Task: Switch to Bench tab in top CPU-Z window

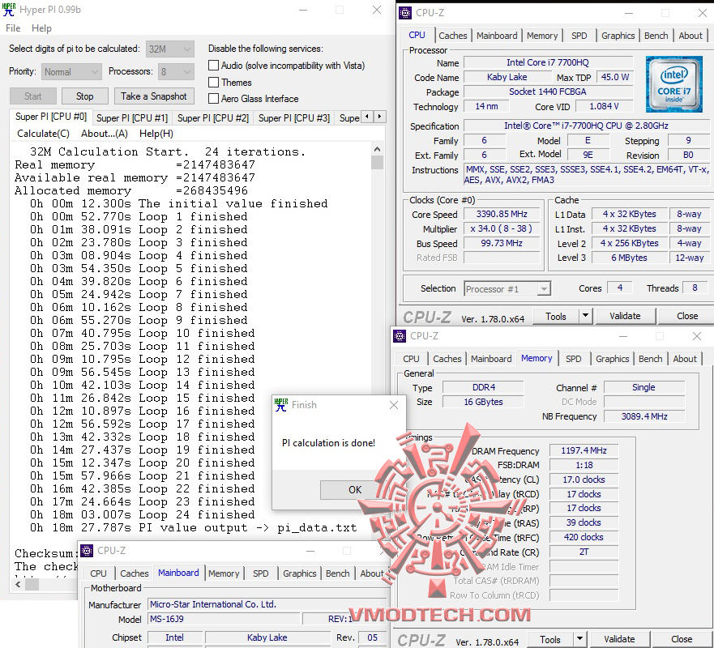Action: click(656, 36)
